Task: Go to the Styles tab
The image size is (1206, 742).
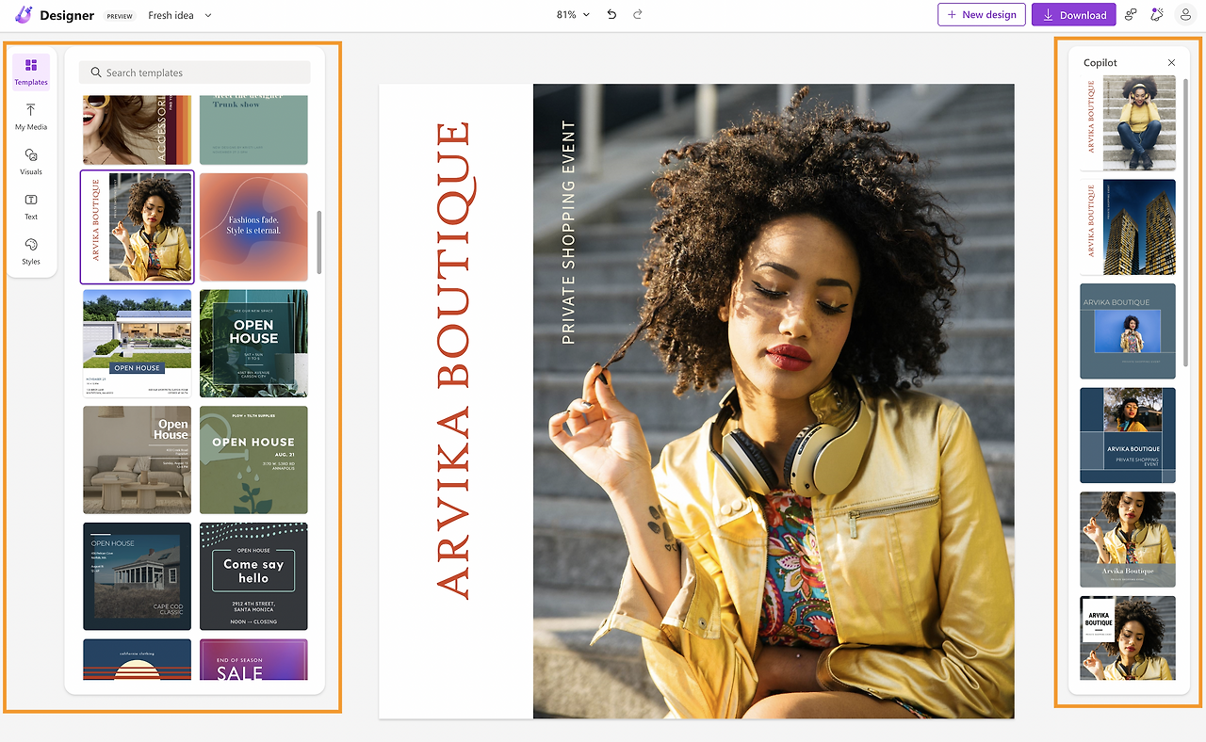Action: click(x=31, y=251)
